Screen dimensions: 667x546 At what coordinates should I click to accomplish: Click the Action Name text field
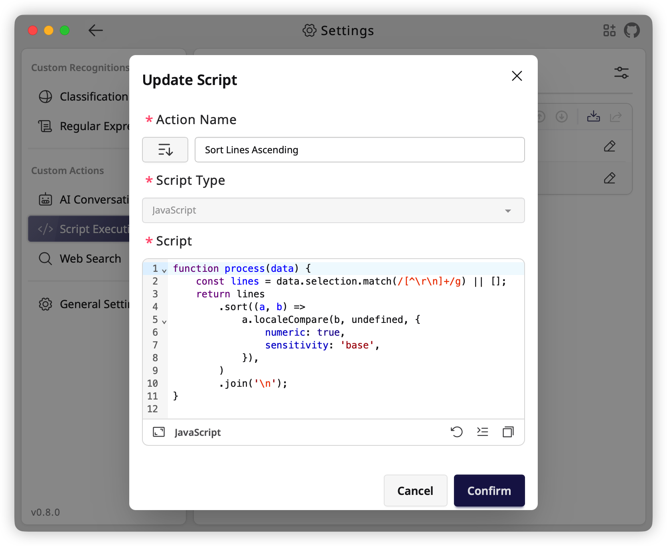[x=359, y=150]
